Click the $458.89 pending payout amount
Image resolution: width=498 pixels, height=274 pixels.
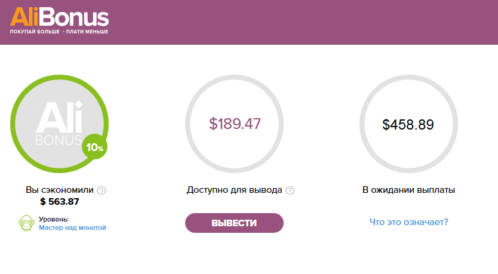tap(408, 124)
